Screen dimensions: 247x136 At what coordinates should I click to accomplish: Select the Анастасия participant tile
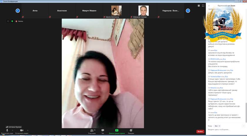coord(62,11)
